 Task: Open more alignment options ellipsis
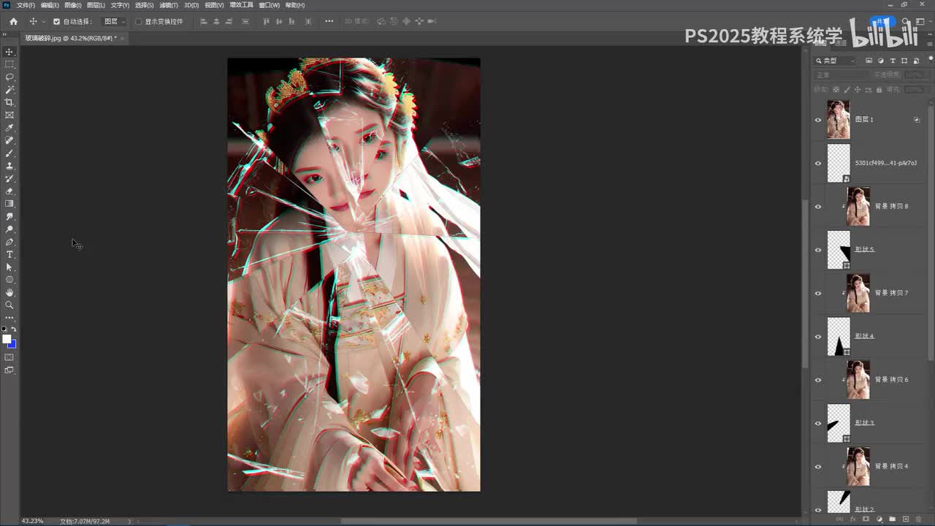(329, 21)
